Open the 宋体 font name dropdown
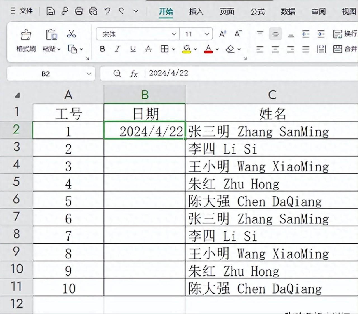 coord(174,34)
